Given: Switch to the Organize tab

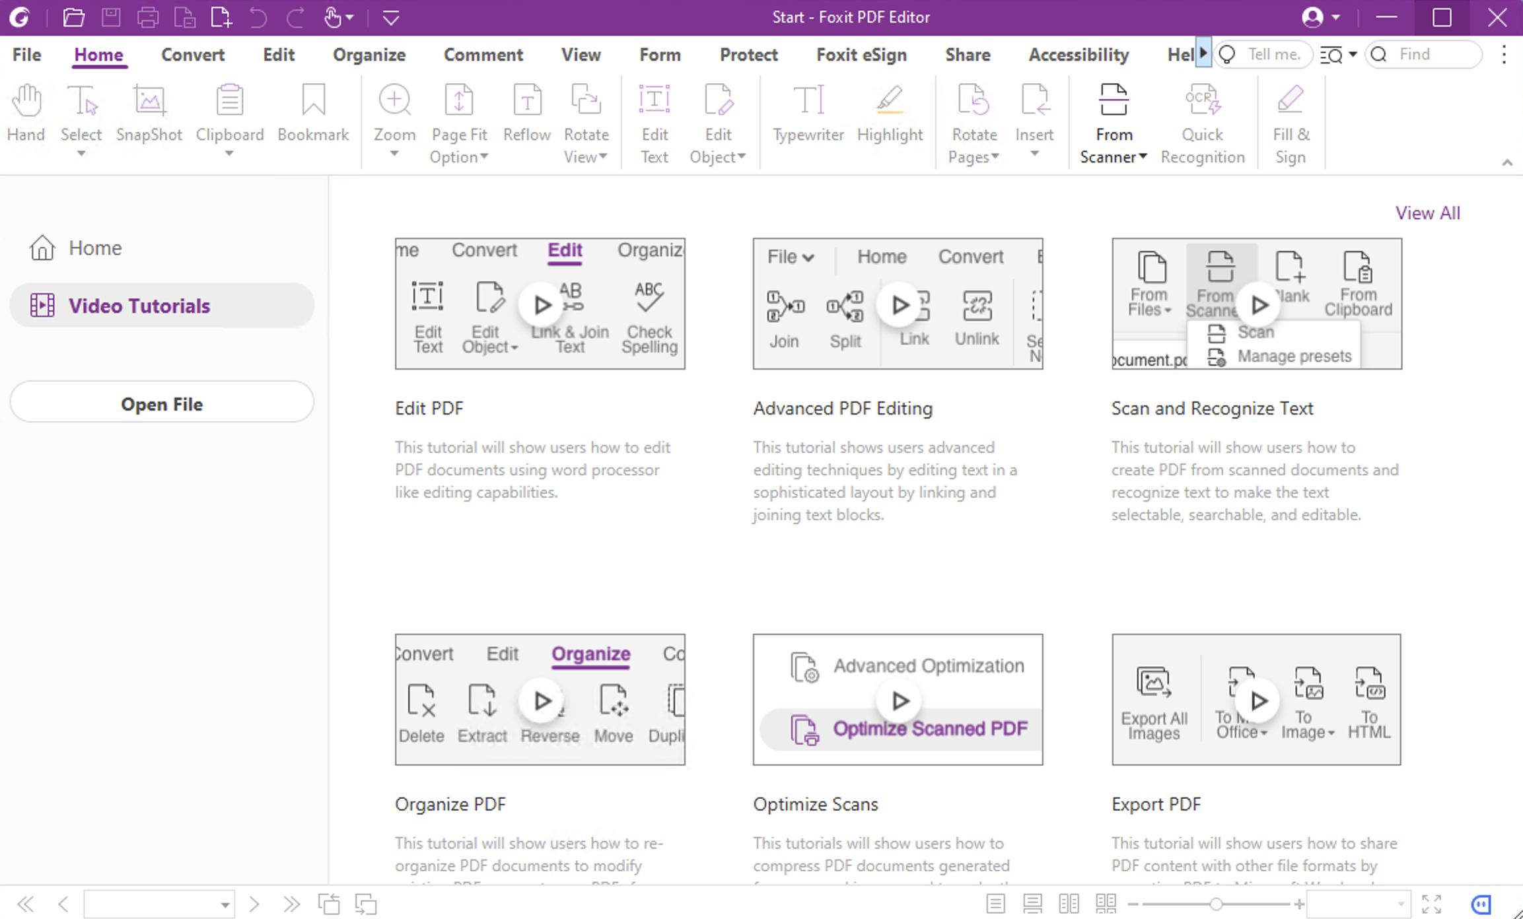Looking at the screenshot, I should [369, 55].
